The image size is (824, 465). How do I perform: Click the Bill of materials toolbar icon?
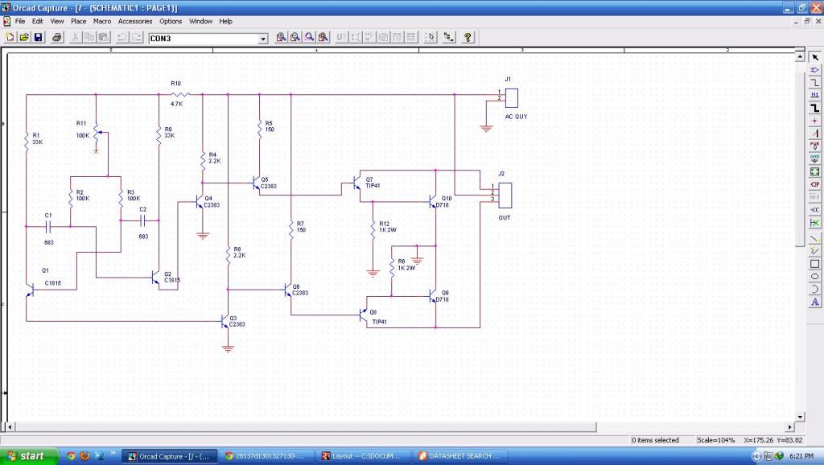coord(411,37)
